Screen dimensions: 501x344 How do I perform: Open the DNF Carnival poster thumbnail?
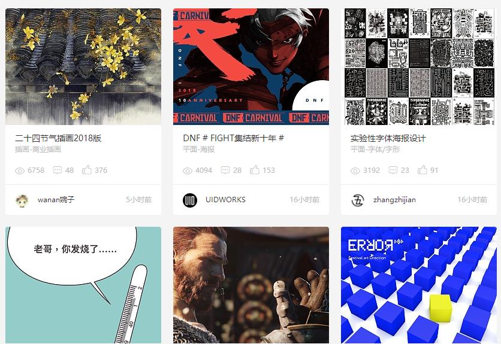coord(251,66)
